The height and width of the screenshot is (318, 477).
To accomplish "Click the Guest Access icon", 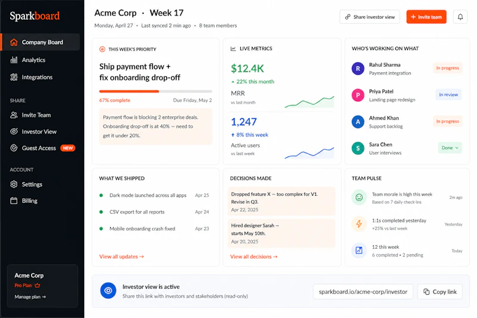I will 14,148.
